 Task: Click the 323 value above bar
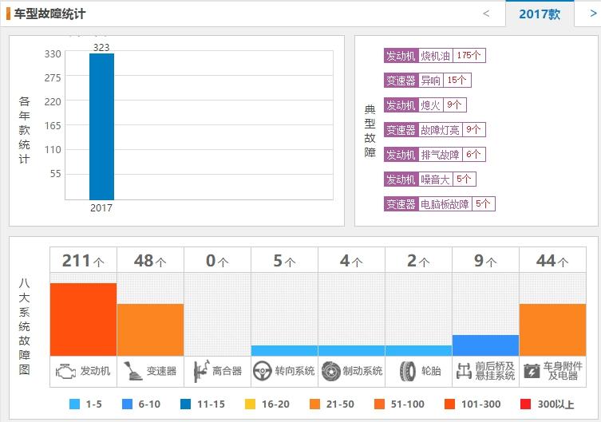pos(101,48)
